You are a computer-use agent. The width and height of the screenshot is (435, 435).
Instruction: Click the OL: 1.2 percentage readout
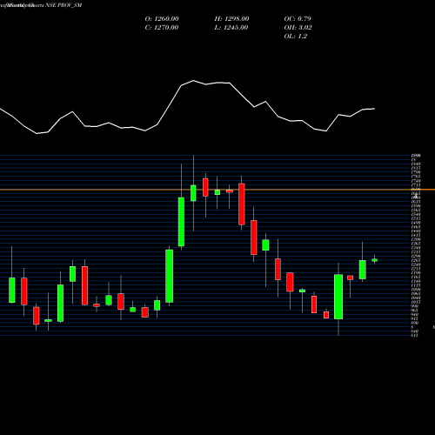click(295, 37)
